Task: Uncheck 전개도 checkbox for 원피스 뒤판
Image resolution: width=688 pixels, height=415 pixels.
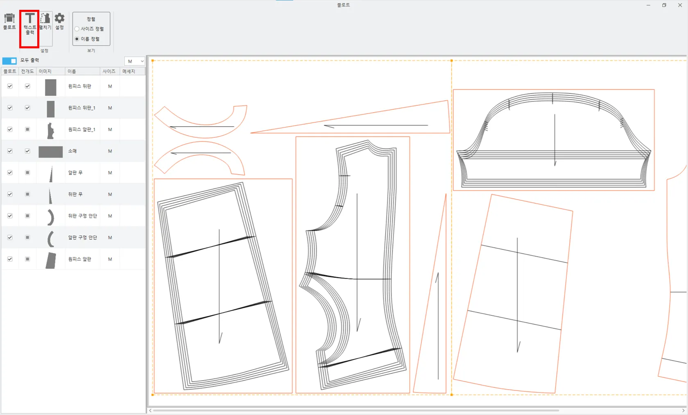Action: (27, 86)
